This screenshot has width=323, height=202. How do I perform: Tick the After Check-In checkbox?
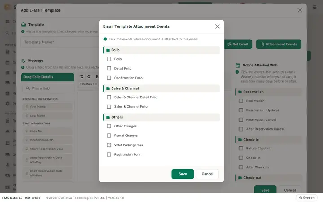(x=241, y=167)
